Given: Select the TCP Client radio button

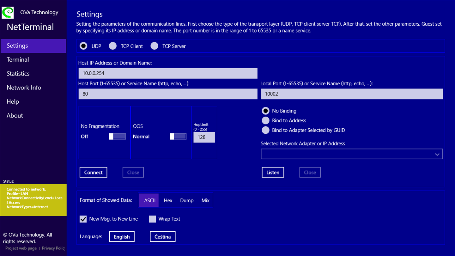Looking at the screenshot, I should [x=113, y=46].
